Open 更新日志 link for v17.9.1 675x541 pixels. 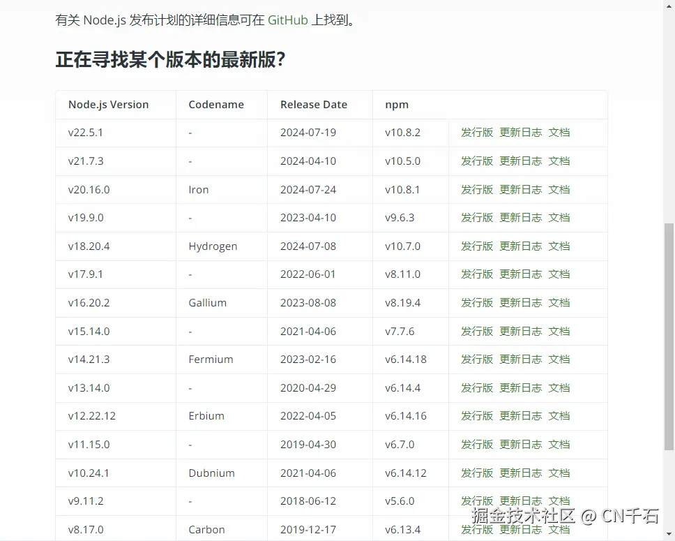click(520, 274)
